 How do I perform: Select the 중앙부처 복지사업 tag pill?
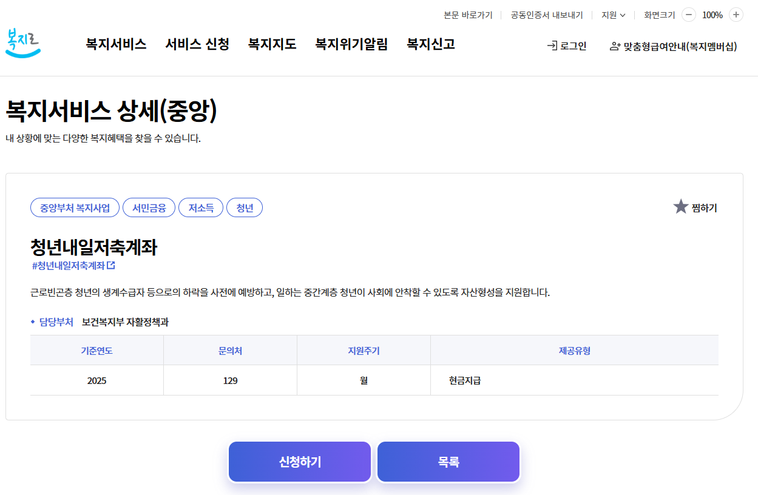pos(75,207)
